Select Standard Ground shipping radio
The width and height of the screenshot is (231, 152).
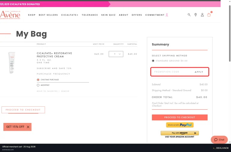tap(153, 61)
